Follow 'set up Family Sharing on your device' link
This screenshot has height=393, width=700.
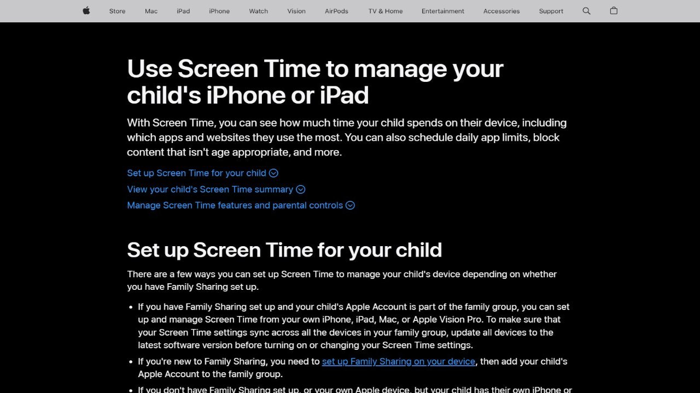399,361
